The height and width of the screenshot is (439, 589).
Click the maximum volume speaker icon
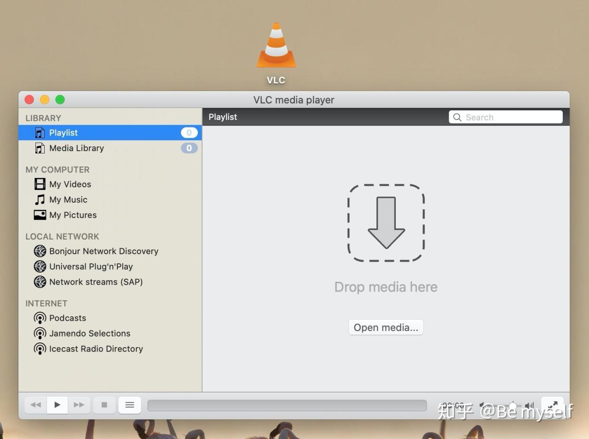[x=530, y=405]
